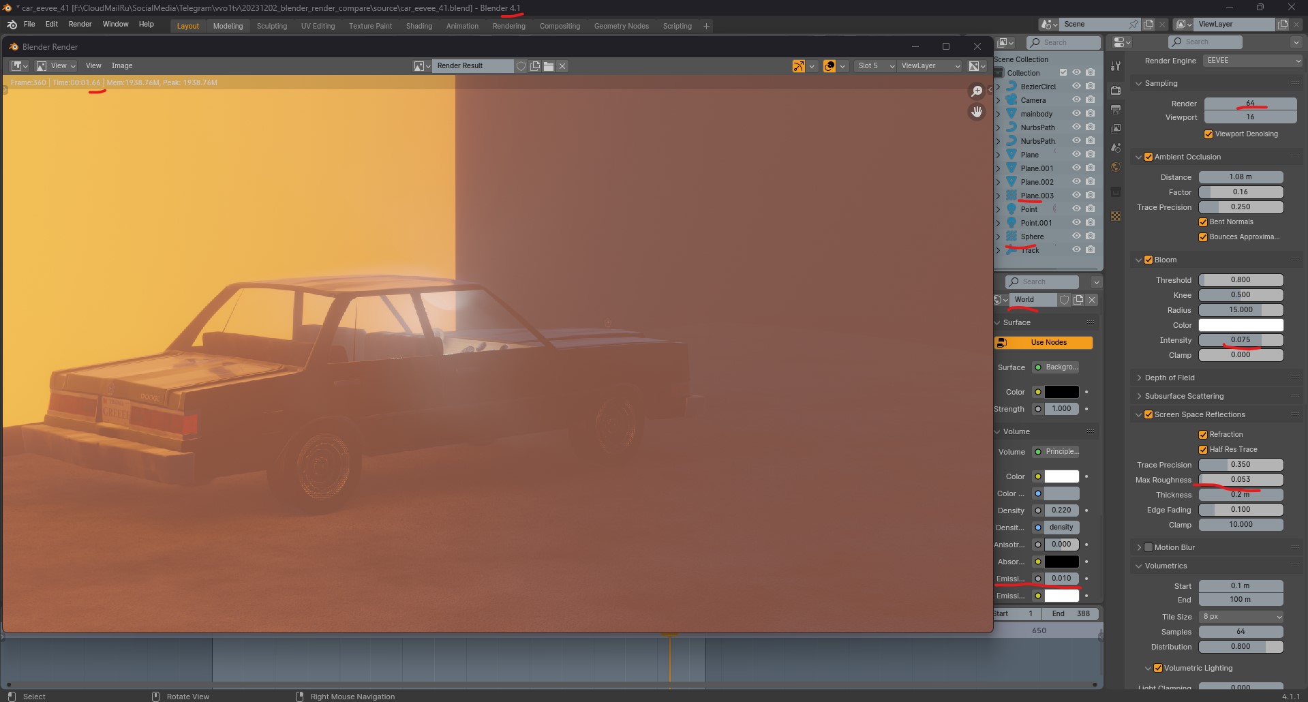Open the Output properties tab icon

(x=1116, y=109)
